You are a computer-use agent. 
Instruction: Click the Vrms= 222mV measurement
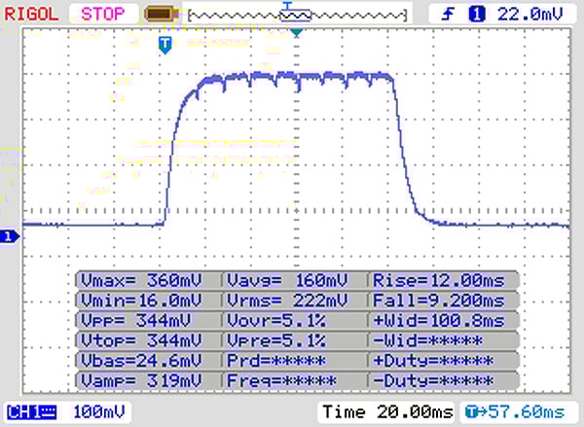pyautogui.click(x=287, y=300)
